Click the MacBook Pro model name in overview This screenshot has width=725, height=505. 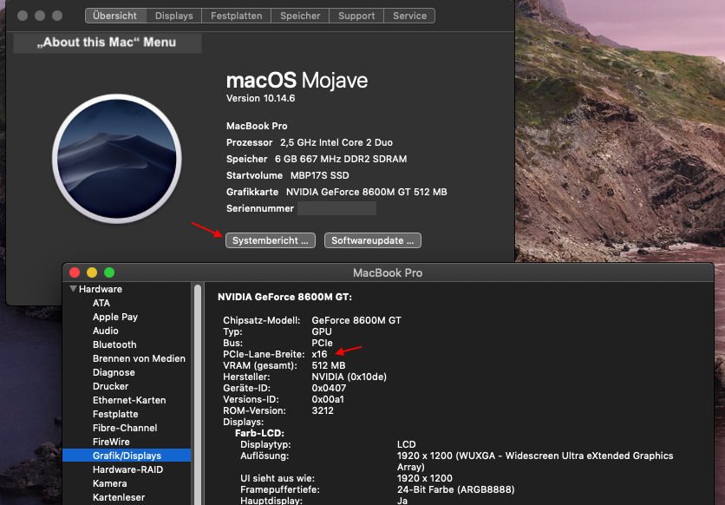pyautogui.click(x=257, y=126)
